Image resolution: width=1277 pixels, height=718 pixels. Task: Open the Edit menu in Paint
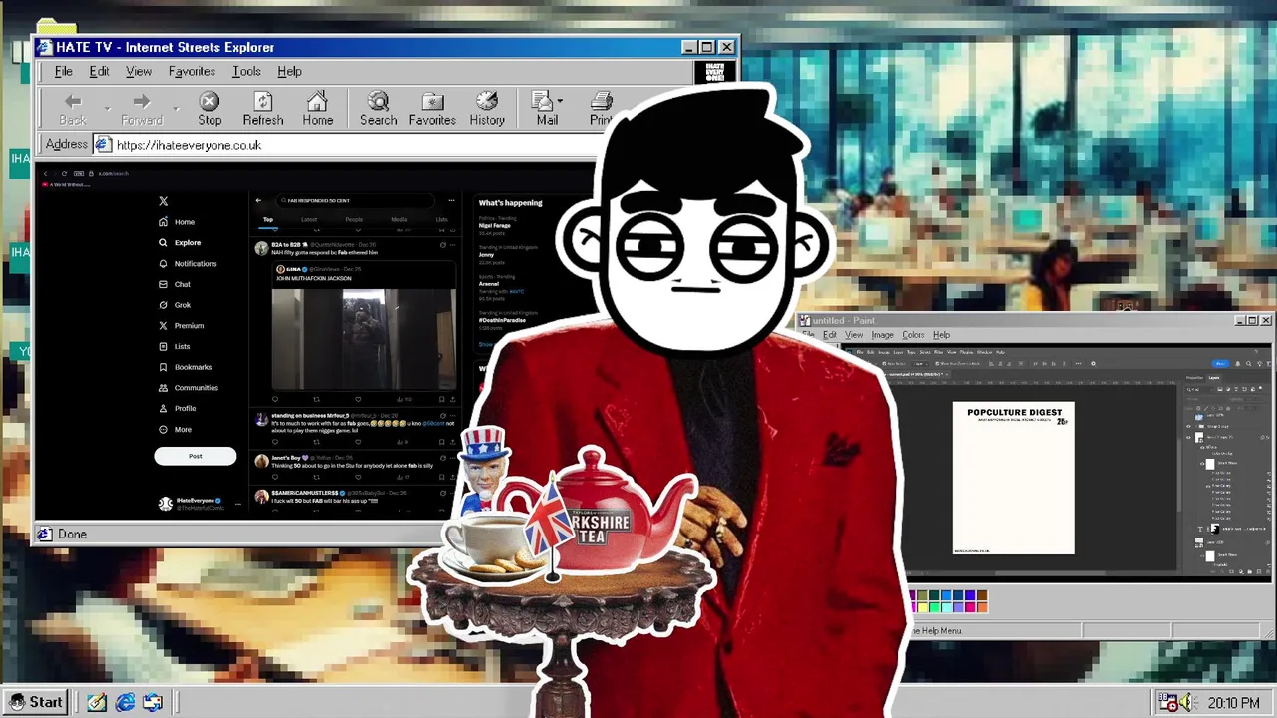[x=830, y=335]
